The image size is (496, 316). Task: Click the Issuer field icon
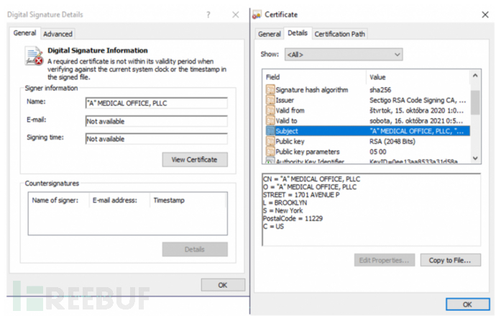coord(270,100)
